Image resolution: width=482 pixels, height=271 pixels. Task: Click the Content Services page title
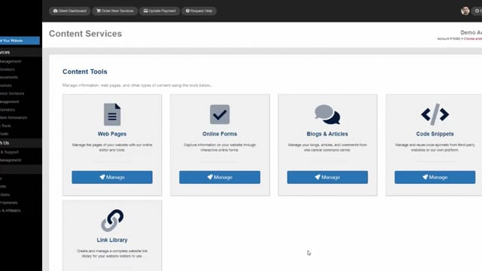[85, 33]
